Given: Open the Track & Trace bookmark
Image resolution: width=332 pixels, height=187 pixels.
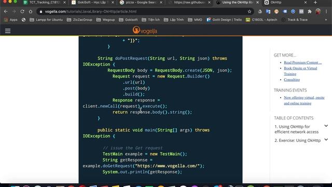Looking at the screenshot, I should [295, 20].
